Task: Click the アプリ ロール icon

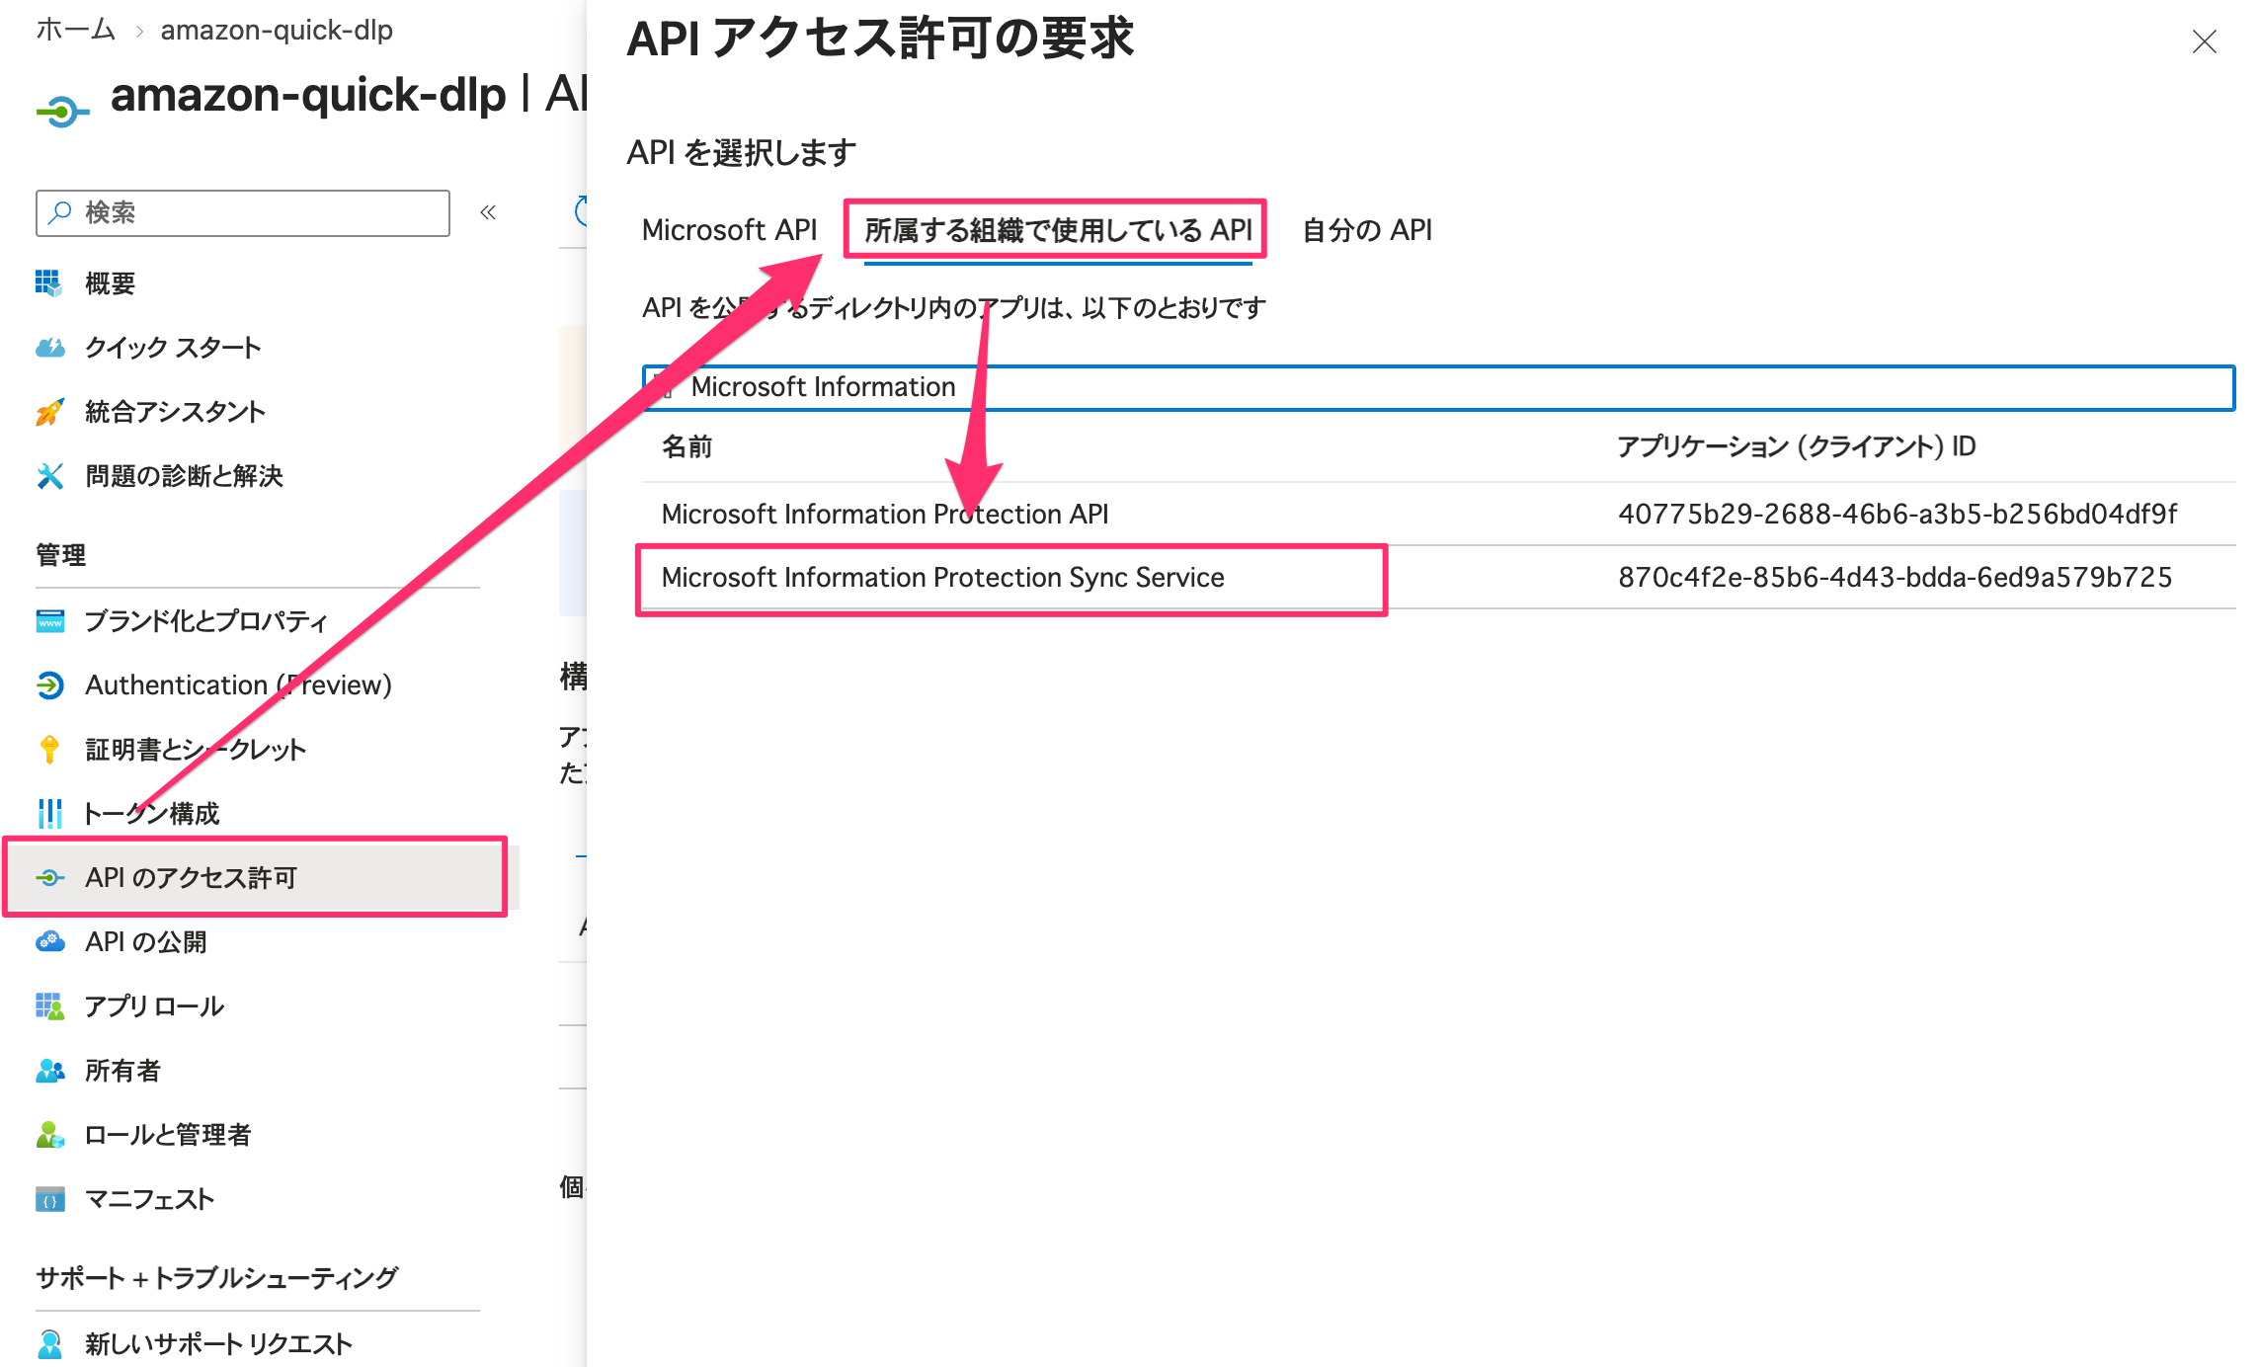Action: pyautogui.click(x=49, y=1006)
